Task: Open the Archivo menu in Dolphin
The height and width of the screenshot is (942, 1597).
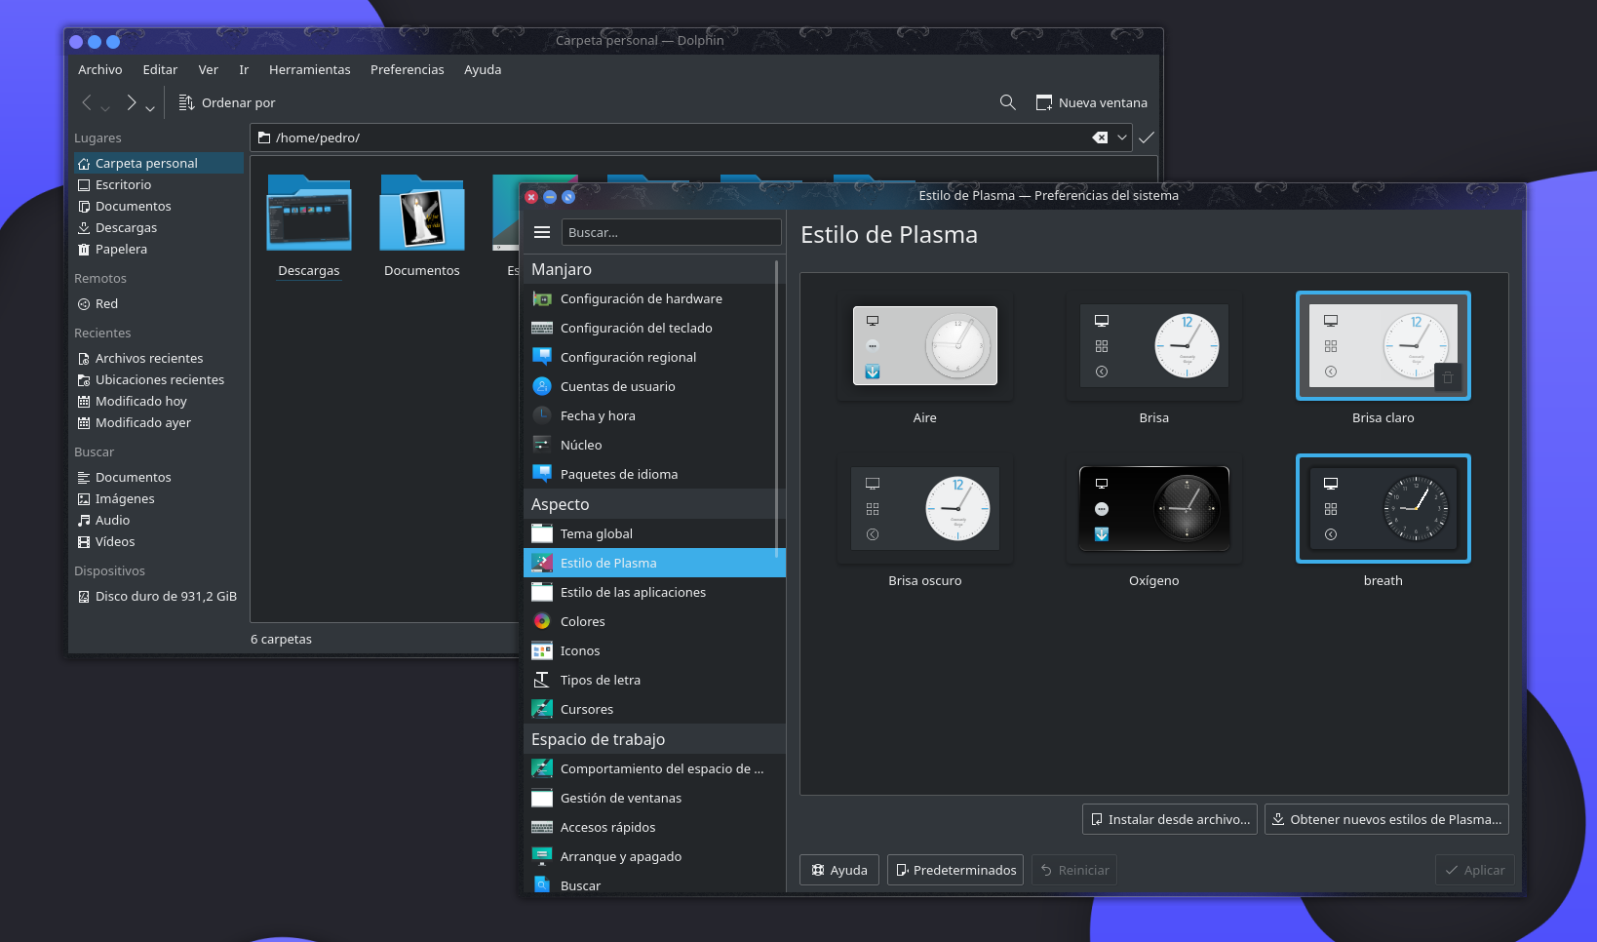Action: pyautogui.click(x=100, y=69)
